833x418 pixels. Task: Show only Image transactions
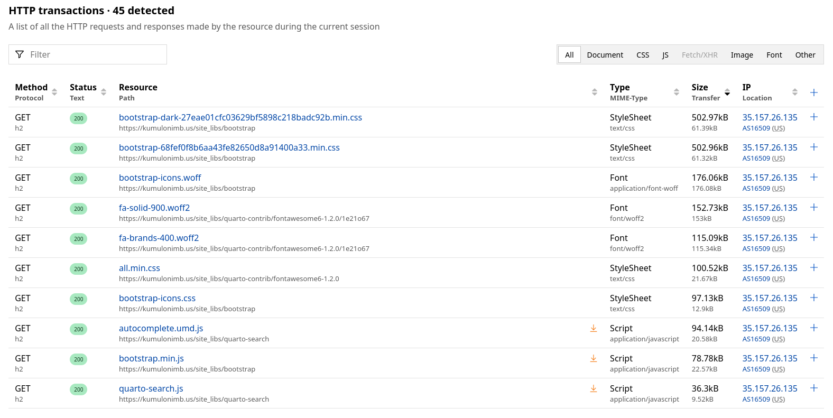point(742,55)
